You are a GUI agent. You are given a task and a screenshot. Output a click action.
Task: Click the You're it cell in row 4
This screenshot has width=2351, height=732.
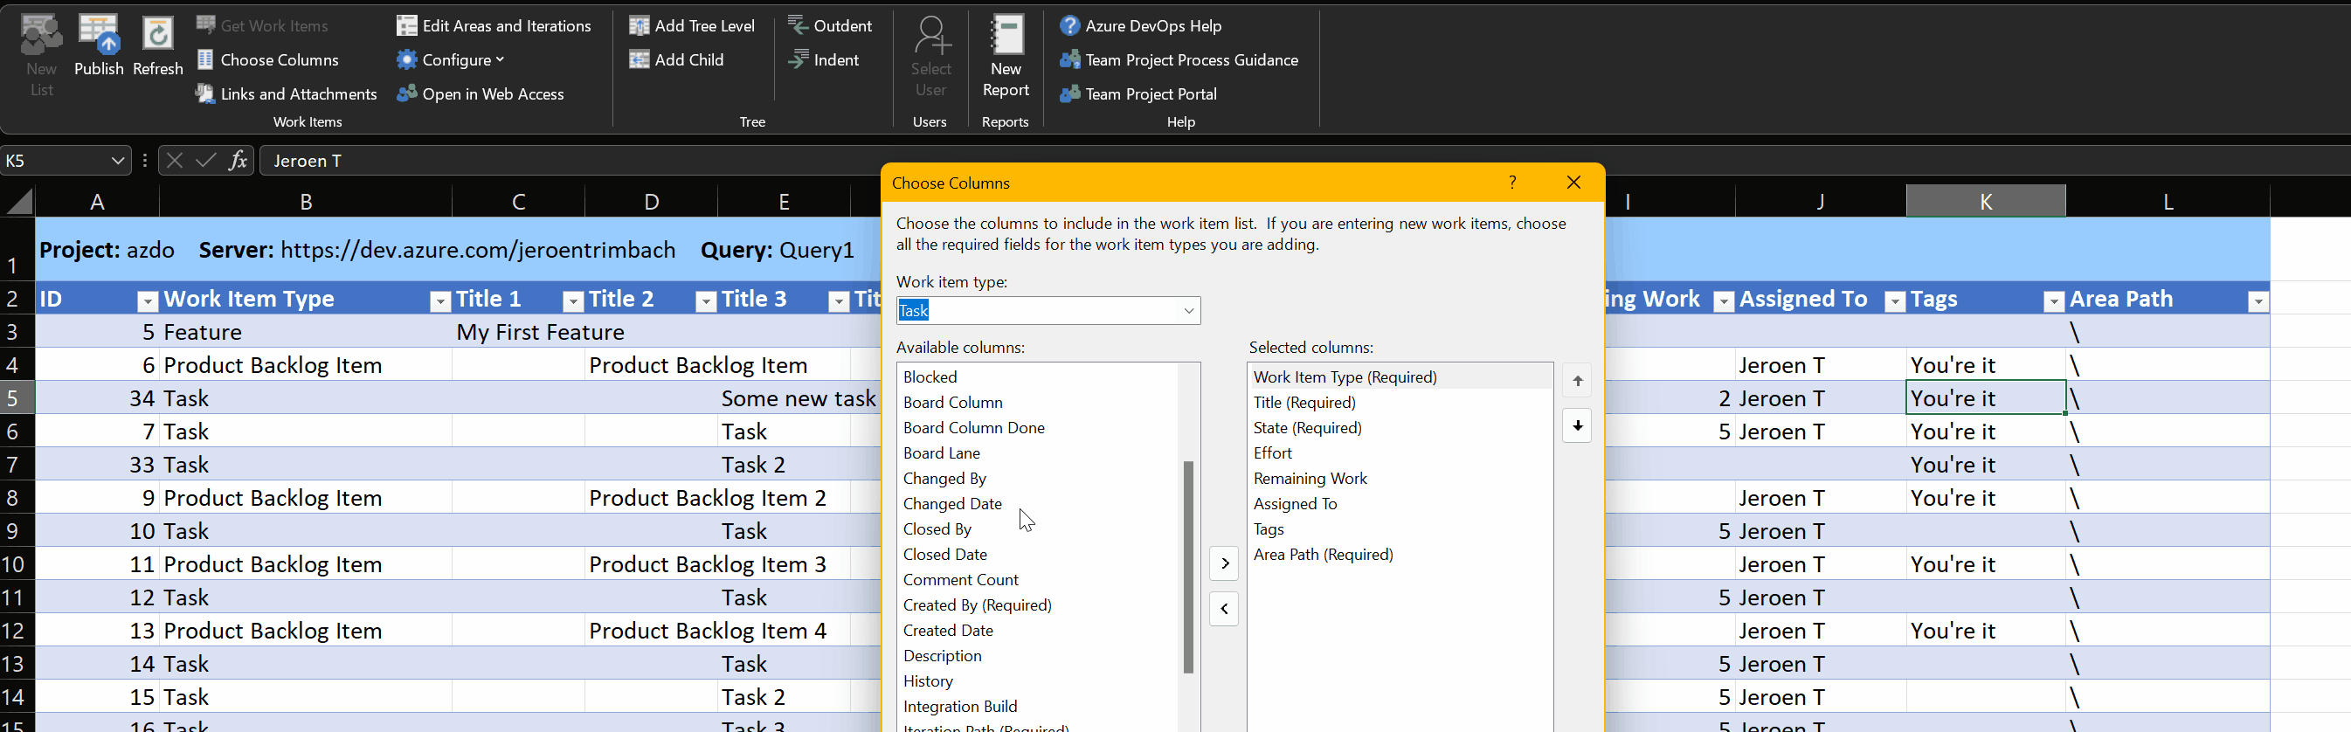(x=1985, y=365)
